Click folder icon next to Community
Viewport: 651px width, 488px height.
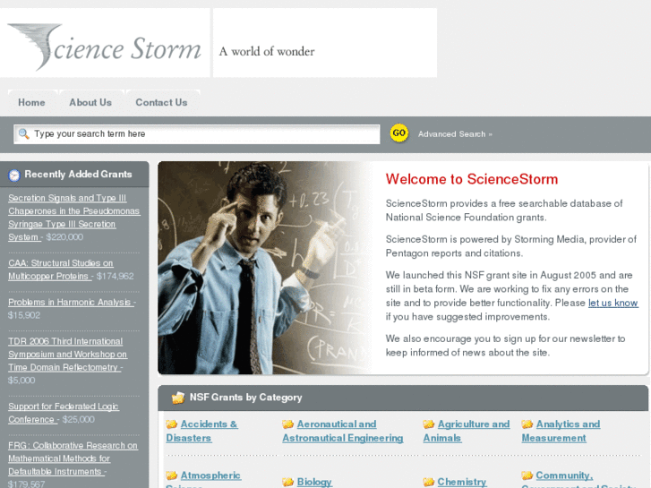coord(527,475)
